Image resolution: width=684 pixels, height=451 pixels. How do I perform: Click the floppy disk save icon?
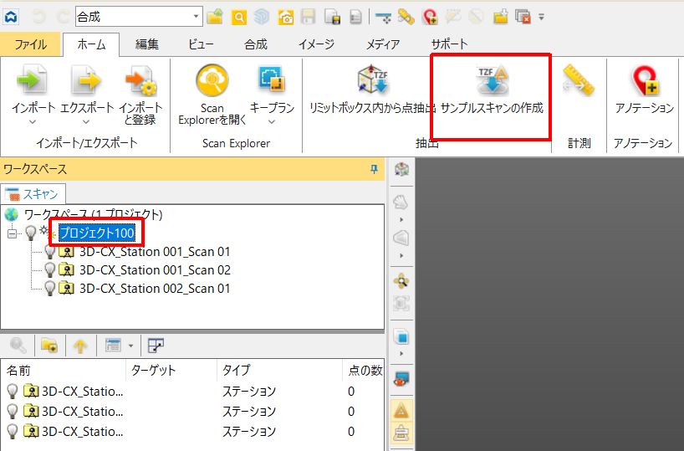pyautogui.click(x=309, y=18)
